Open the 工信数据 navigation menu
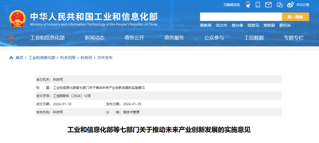The width and height of the screenshot is (319, 143). (254, 38)
